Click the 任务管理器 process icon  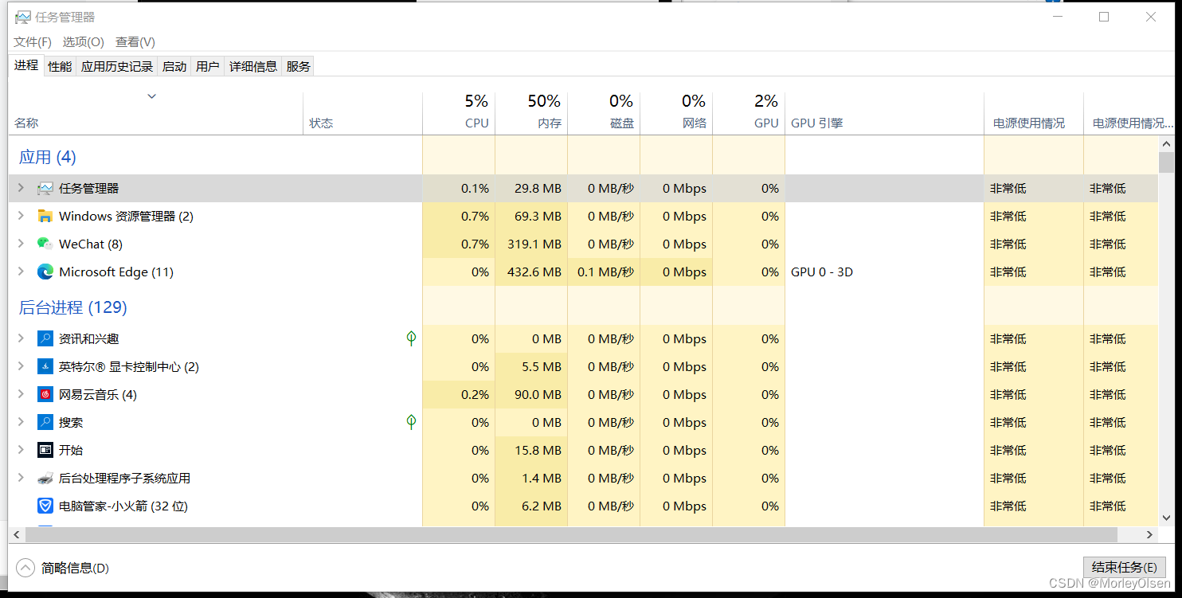(x=45, y=189)
